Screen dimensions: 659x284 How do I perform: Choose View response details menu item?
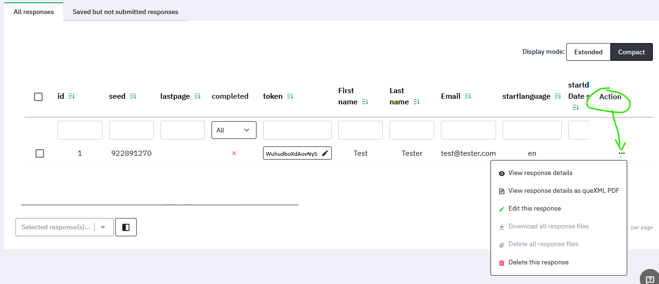click(540, 173)
